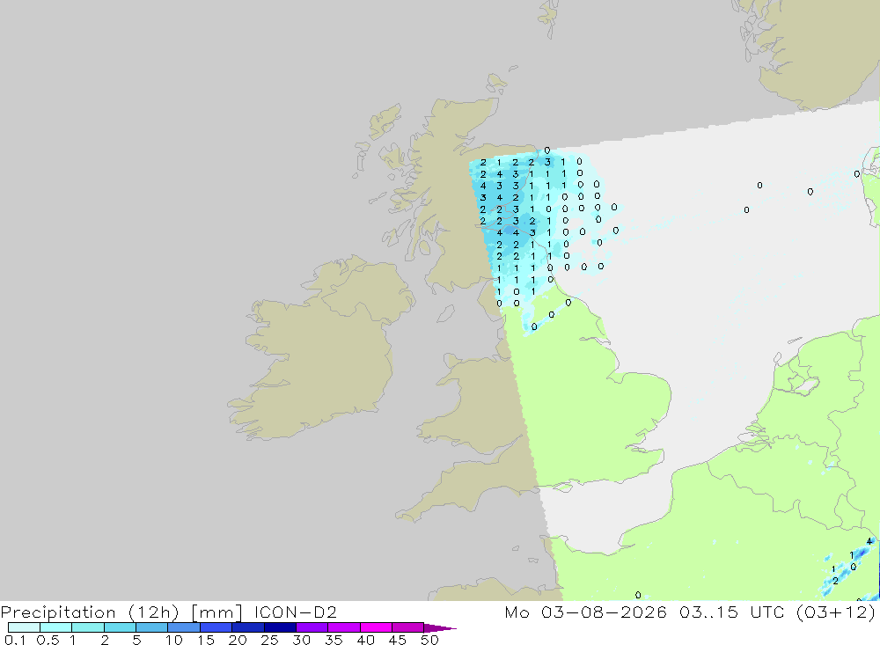Click the '30' legend value

point(302,640)
